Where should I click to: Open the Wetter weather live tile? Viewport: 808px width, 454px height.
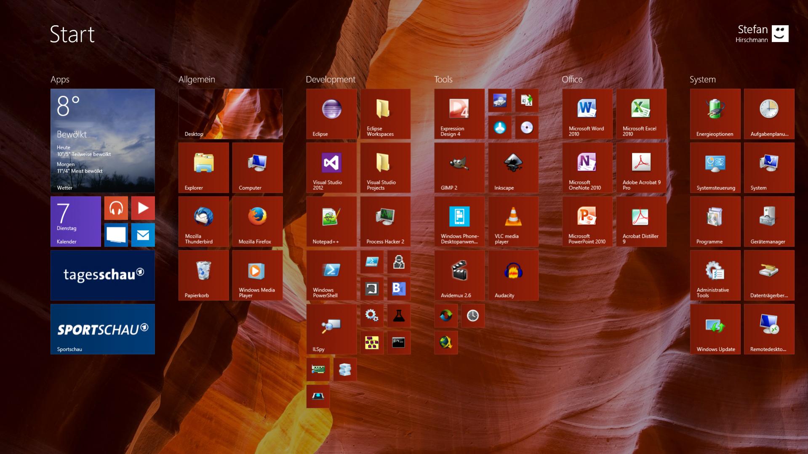point(102,141)
